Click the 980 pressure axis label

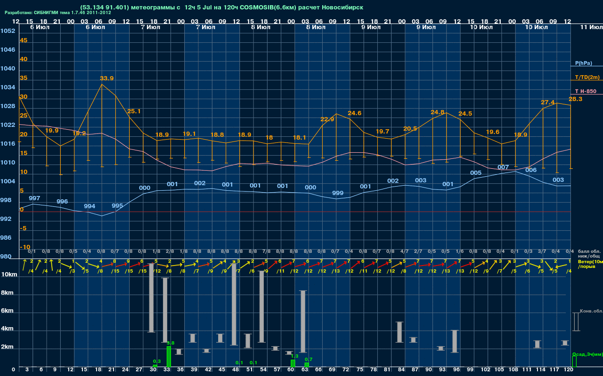(6, 257)
